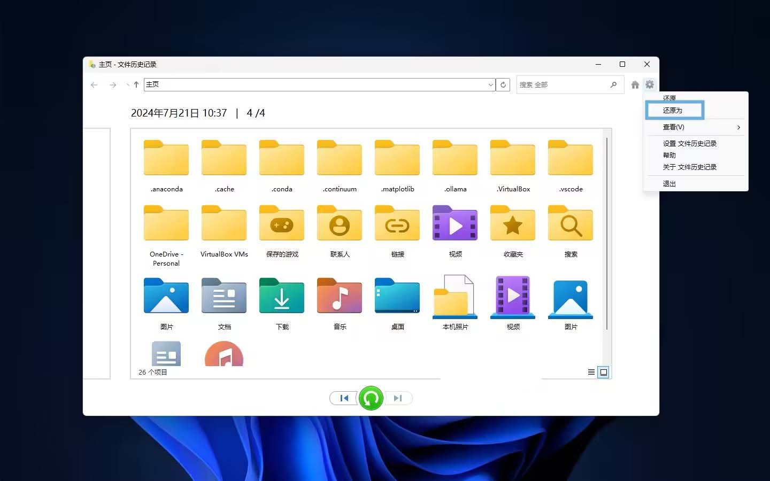Open the green Restore button to recover files
Viewport: 770px width, 481px height.
371,398
